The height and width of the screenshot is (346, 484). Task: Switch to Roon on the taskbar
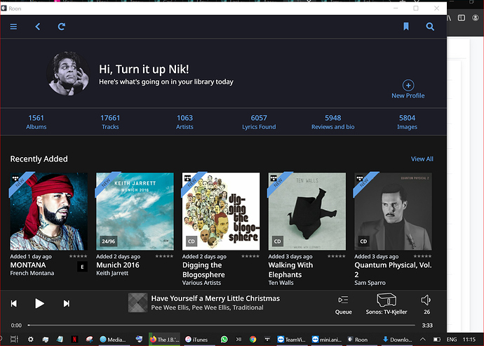(x=358, y=339)
